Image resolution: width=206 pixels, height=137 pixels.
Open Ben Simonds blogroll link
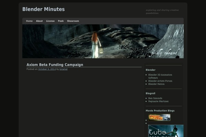pos(155,98)
